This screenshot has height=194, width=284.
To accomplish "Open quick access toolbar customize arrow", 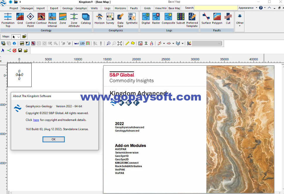I will coord(20,2).
